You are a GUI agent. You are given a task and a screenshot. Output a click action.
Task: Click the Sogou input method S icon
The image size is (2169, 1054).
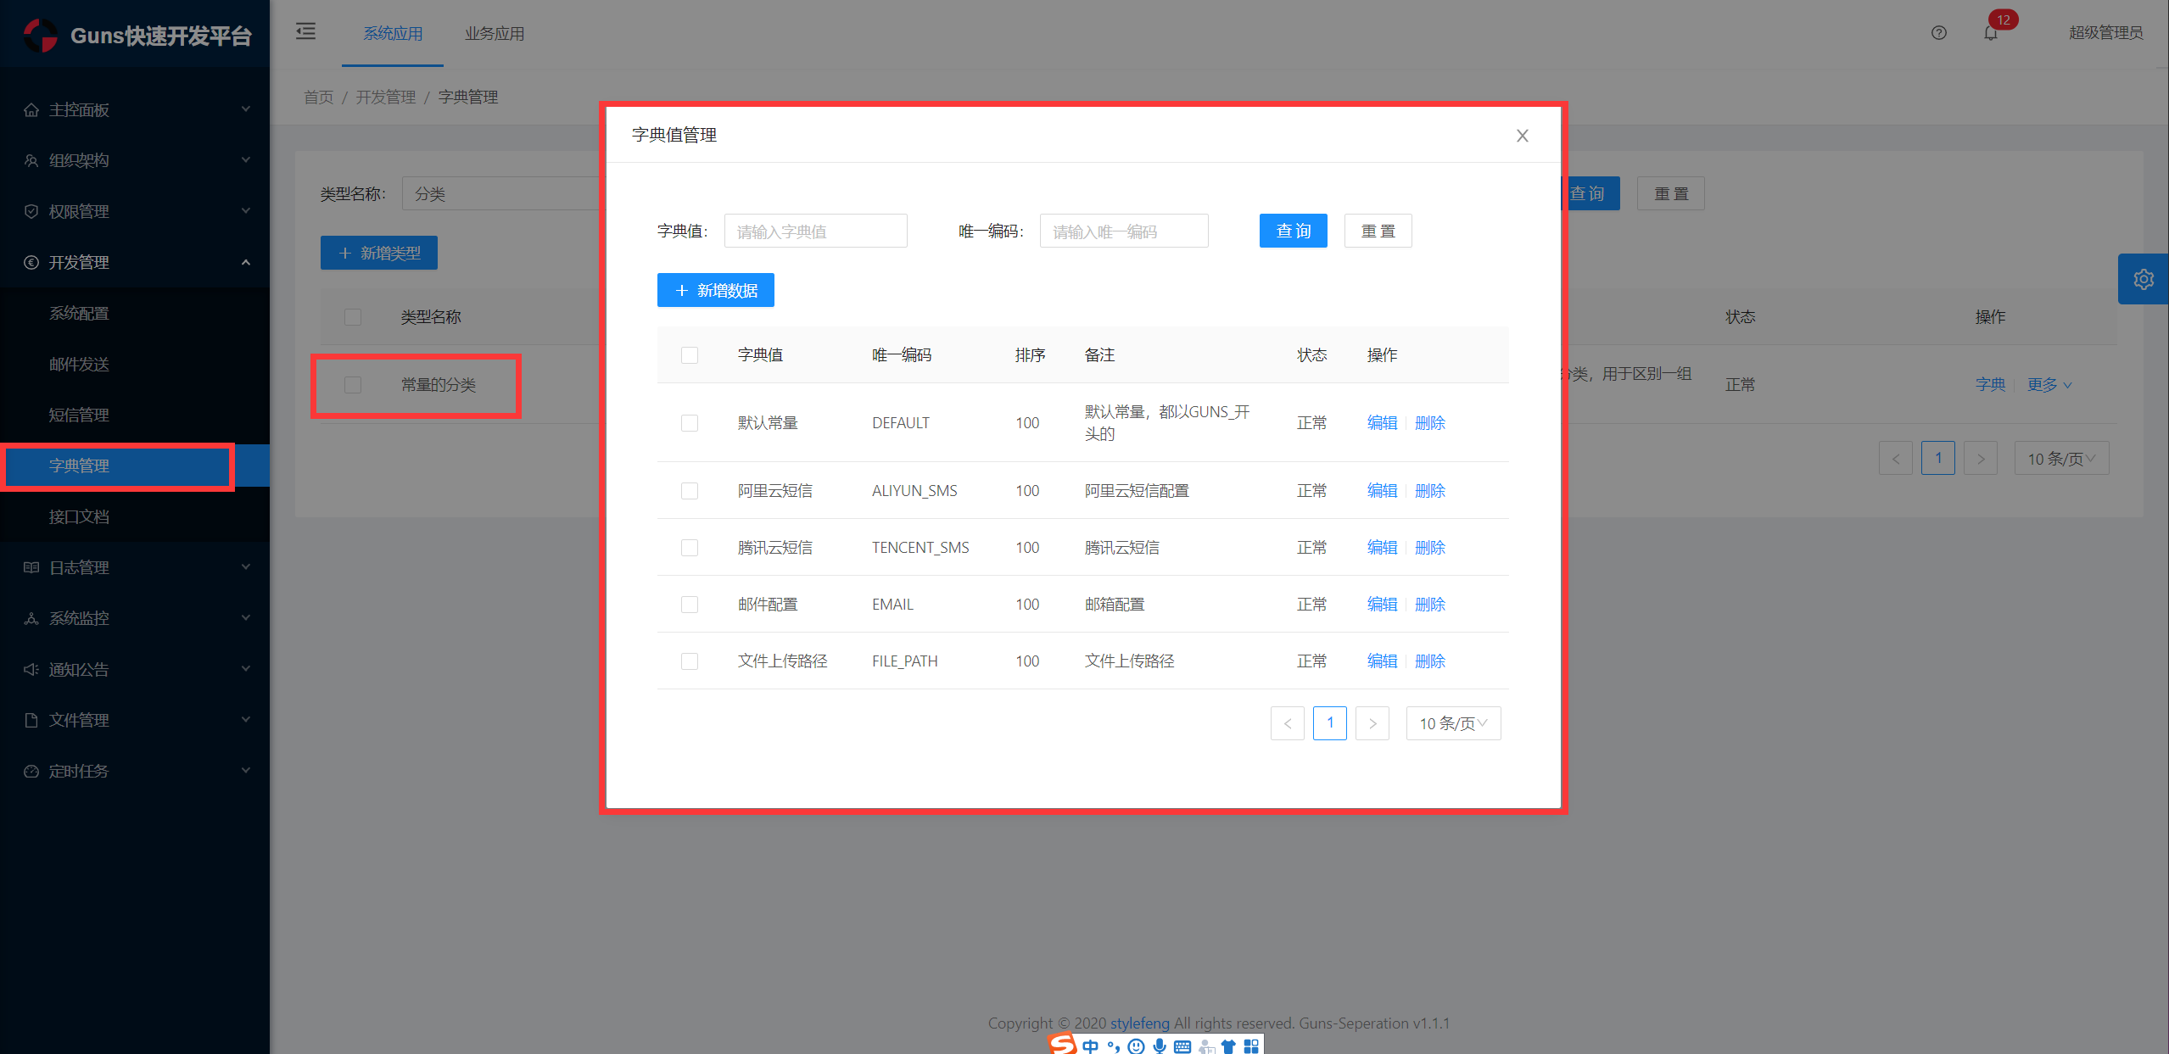[1062, 1044]
